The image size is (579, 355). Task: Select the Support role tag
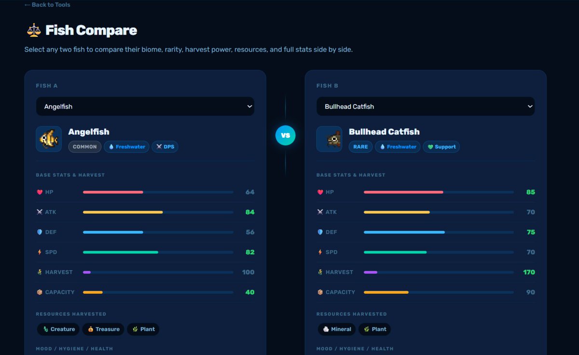(x=441, y=147)
